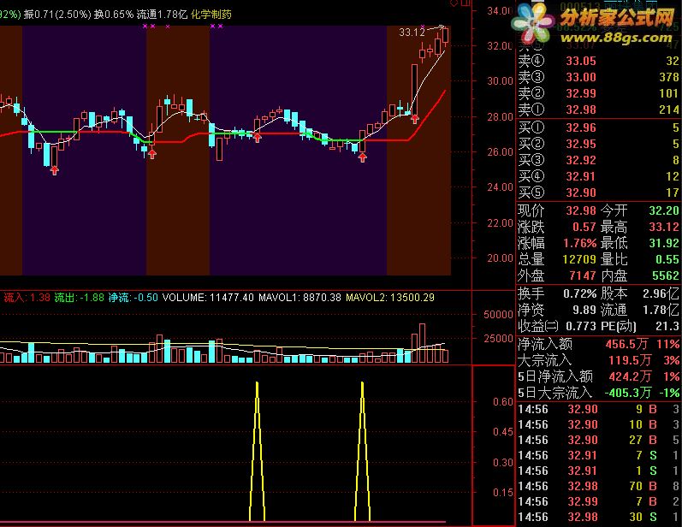Select the 换0.65% turnover text in header

[x=114, y=15]
